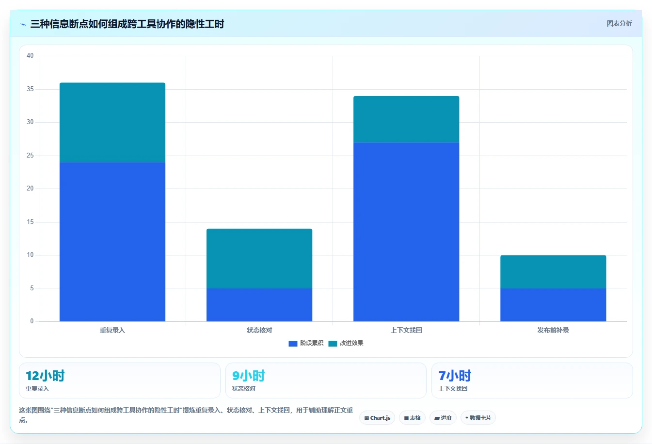Open the 7小时 上下文找回 data card

[532, 381]
